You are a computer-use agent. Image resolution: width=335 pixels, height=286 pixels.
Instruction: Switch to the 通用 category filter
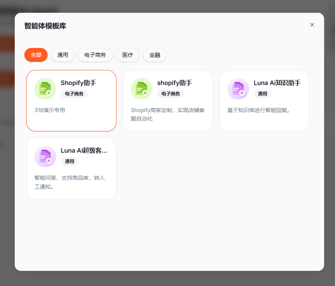click(x=62, y=55)
